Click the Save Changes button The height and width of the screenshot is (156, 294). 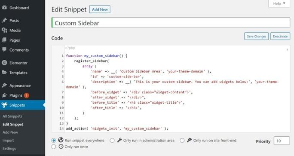click(256, 37)
